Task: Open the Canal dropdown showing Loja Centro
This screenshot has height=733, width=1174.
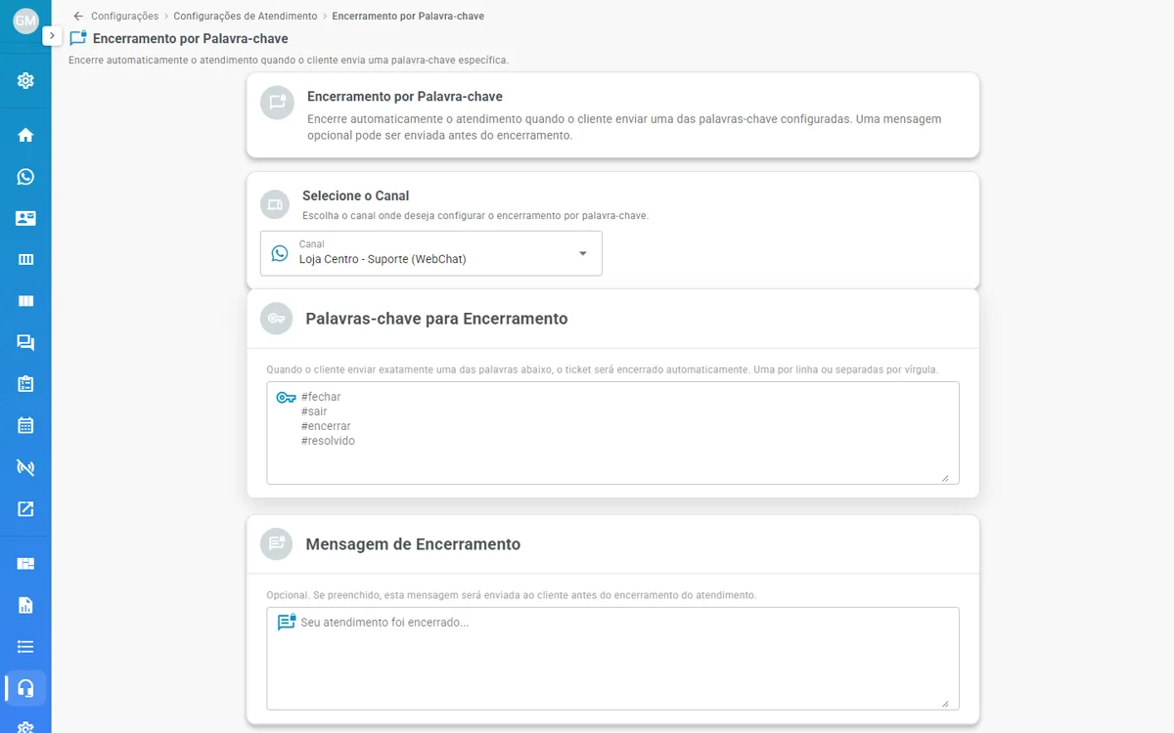Action: [431, 253]
